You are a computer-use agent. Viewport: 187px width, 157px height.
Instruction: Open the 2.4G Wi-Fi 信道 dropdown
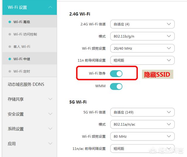(x=142, y=24)
